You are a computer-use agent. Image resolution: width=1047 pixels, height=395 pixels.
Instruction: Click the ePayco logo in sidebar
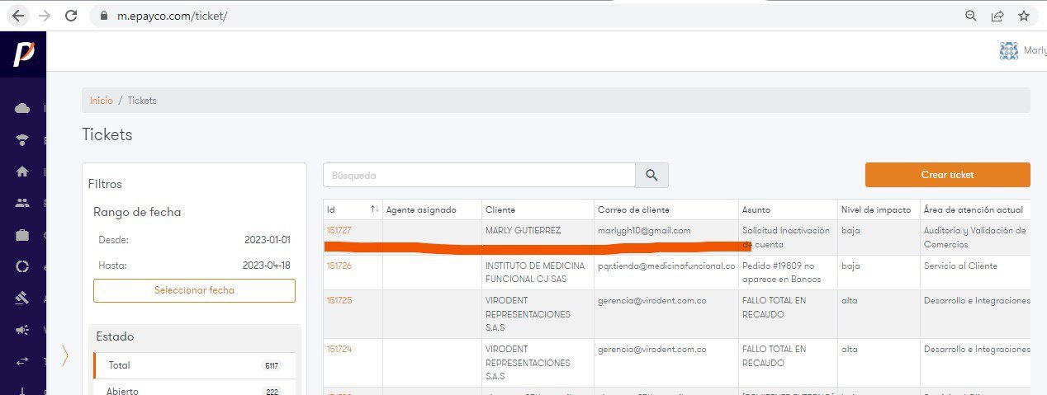pos(23,54)
